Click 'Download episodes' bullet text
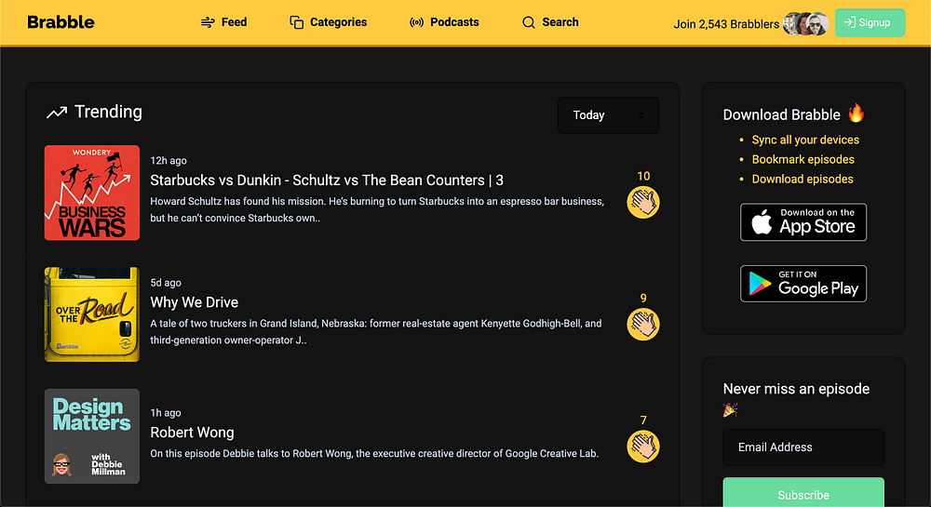Image resolution: width=931 pixels, height=507 pixels. coord(803,180)
